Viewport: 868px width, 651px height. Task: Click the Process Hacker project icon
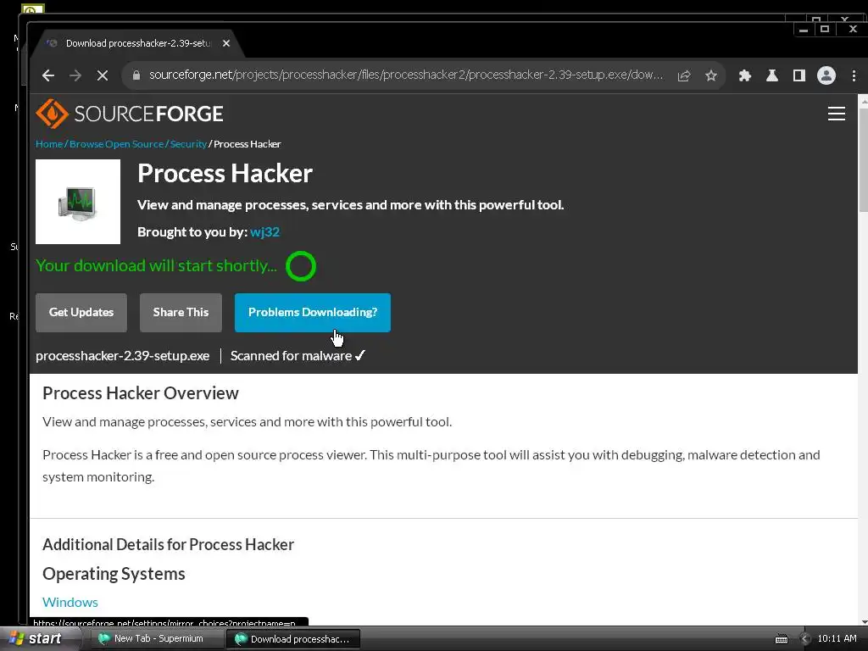pyautogui.click(x=78, y=202)
